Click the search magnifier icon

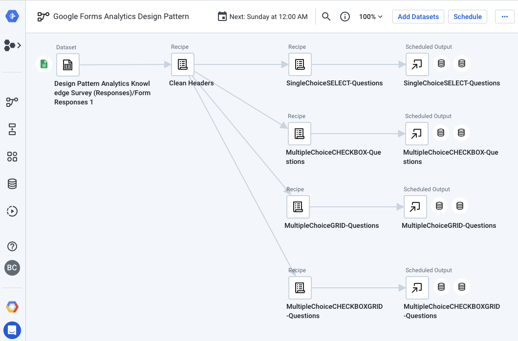tap(326, 17)
